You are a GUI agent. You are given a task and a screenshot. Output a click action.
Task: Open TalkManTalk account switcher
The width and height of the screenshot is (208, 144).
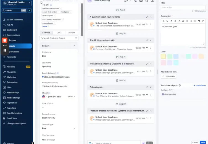(17, 3)
